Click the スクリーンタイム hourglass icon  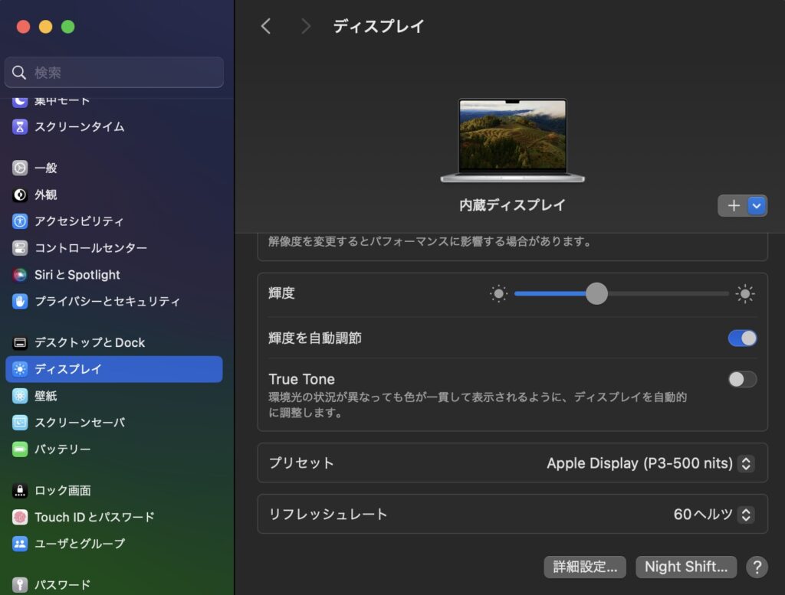[x=20, y=127]
